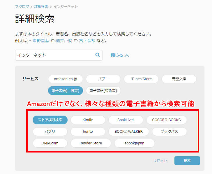The width and height of the screenshot is (212, 174).
Task: Choose the COCORO BOOKS store
Action: pyautogui.click(x=167, y=120)
